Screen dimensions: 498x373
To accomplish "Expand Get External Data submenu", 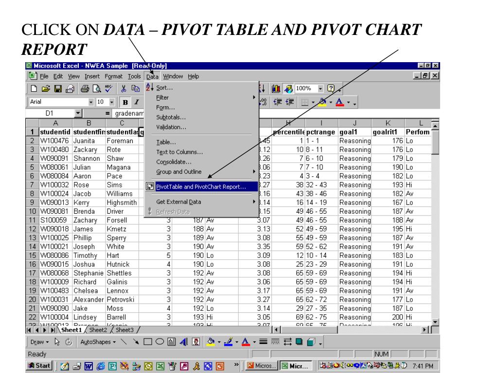I will 201,202.
